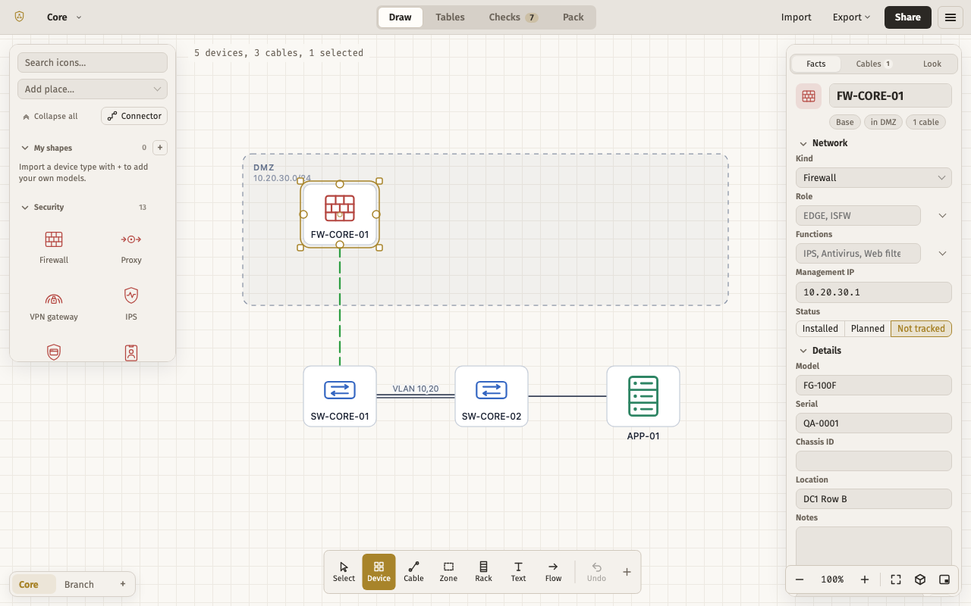Screen dimensions: 971x606
Task: Choose the Cable tool
Action: pos(413,572)
